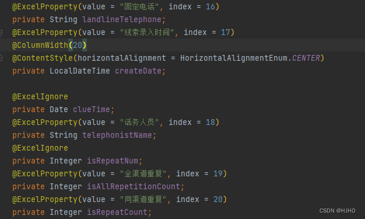Click the telephonistName field name
This screenshot has width=365, height=219.
pos(117,135)
